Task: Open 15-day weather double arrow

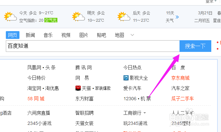Action: click(x=177, y=17)
